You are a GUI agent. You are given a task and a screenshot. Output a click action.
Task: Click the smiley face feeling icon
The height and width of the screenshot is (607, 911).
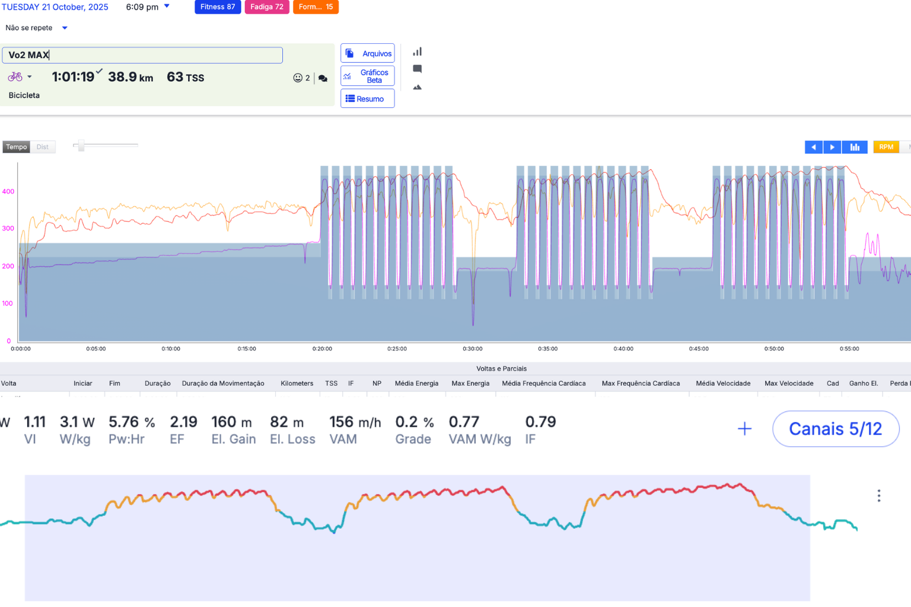click(x=298, y=78)
